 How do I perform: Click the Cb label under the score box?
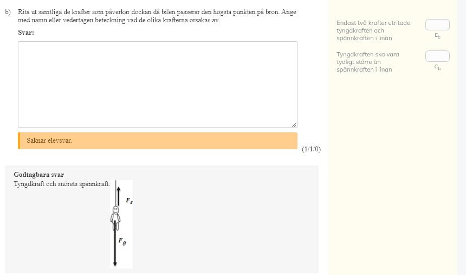(437, 67)
